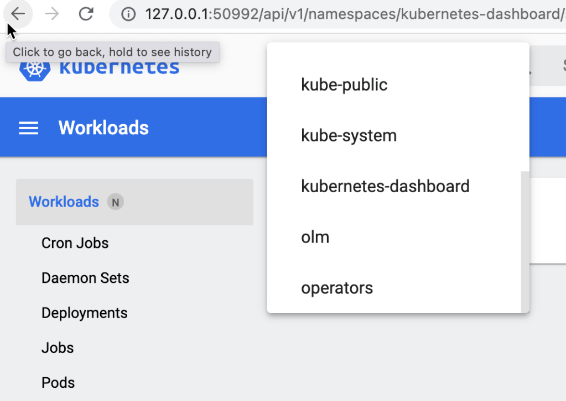
Task: Click the namespace dropdown scrollbar
Action: coord(525,240)
